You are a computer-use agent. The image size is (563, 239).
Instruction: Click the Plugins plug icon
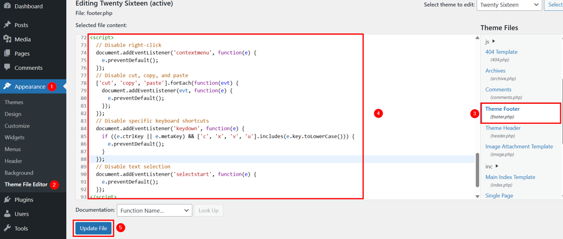click(x=7, y=200)
